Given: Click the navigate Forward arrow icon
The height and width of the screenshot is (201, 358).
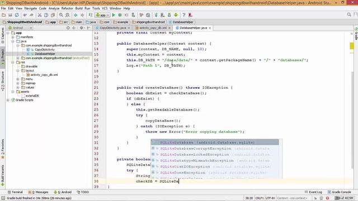Looking at the screenshot, I should [82, 15].
